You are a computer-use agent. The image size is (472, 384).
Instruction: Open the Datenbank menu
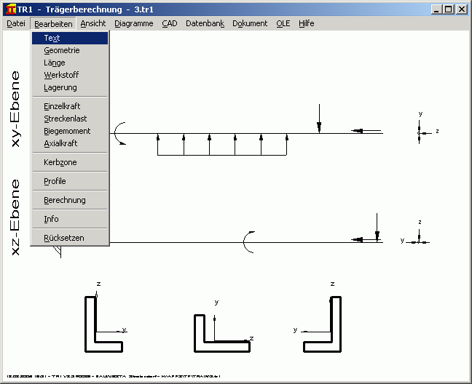tap(205, 23)
